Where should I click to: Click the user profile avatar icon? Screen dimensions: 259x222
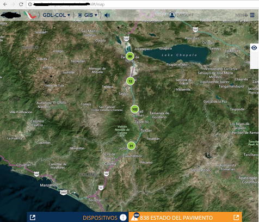coord(172,15)
